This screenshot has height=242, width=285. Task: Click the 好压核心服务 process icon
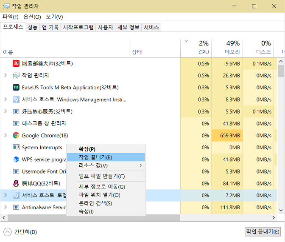click(16, 111)
